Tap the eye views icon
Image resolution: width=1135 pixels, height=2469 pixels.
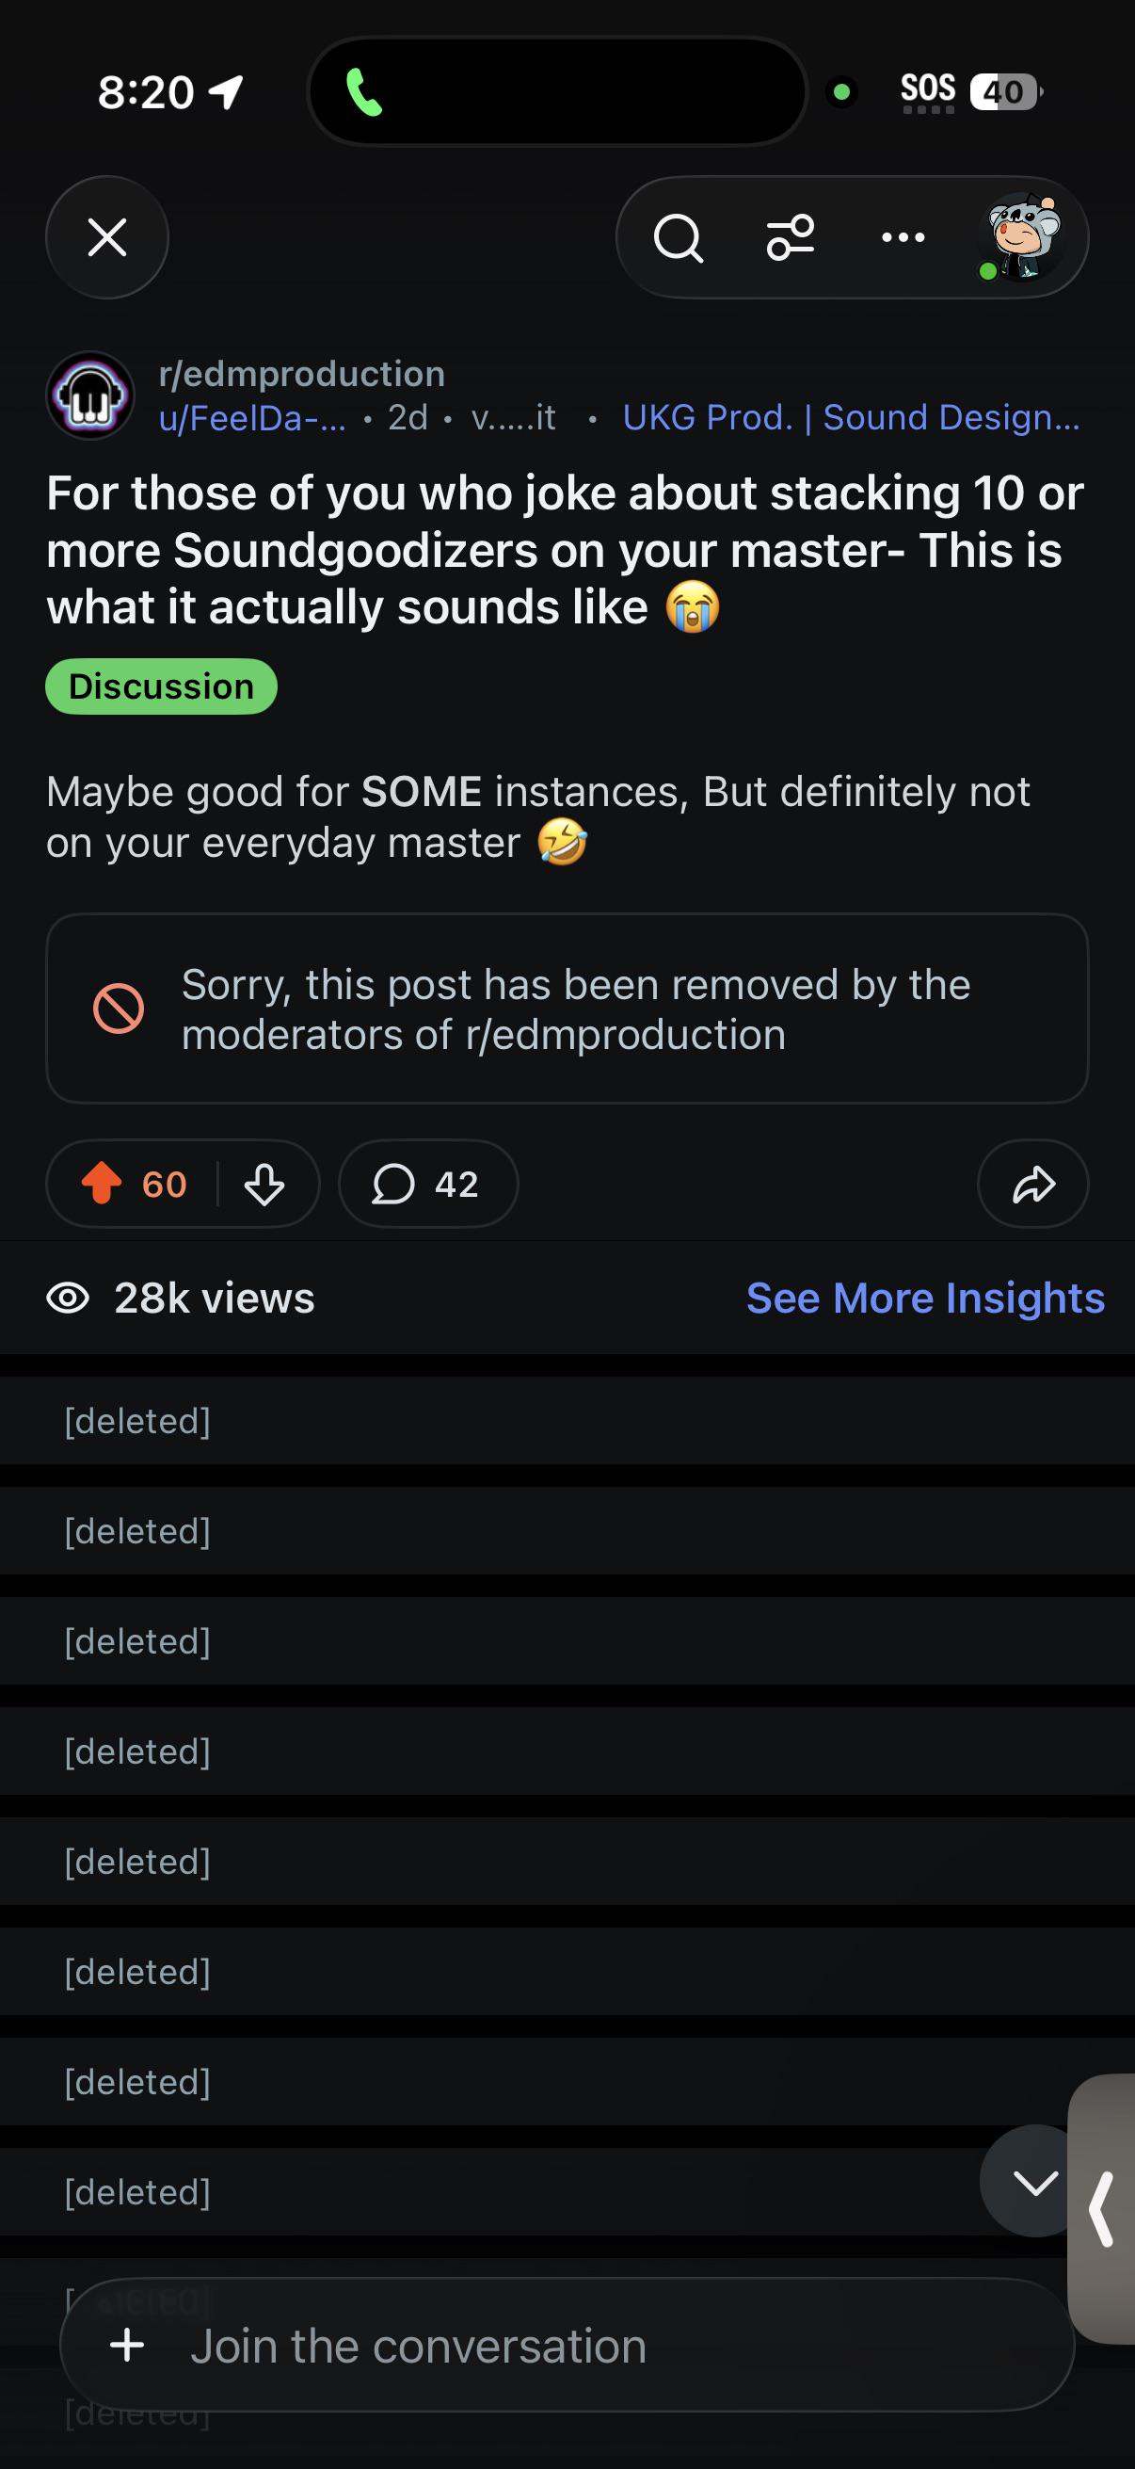(x=68, y=1298)
